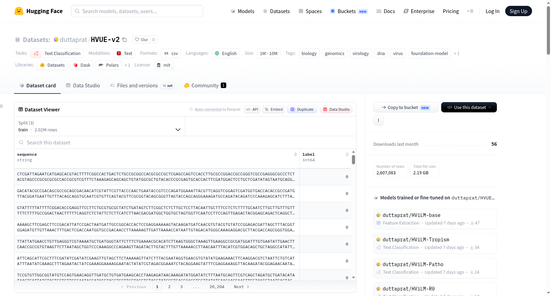551x296 pixels.
Task: Open the duttaprat/HViLM-base model card
Action: (435, 219)
